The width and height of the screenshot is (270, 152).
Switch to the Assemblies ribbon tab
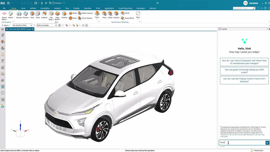pos(45,8)
